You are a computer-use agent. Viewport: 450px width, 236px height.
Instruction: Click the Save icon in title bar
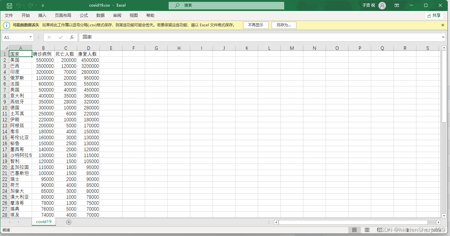9,5
